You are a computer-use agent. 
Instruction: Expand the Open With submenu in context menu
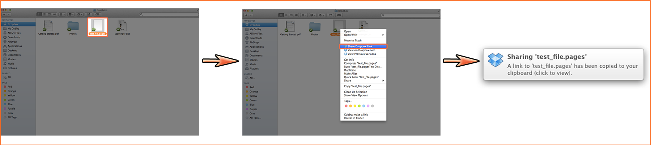pyautogui.click(x=363, y=35)
